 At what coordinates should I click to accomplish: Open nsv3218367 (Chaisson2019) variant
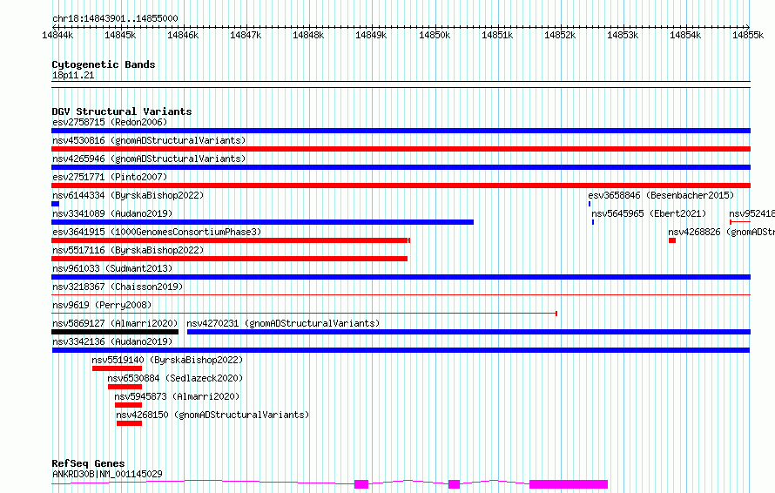pos(118,287)
